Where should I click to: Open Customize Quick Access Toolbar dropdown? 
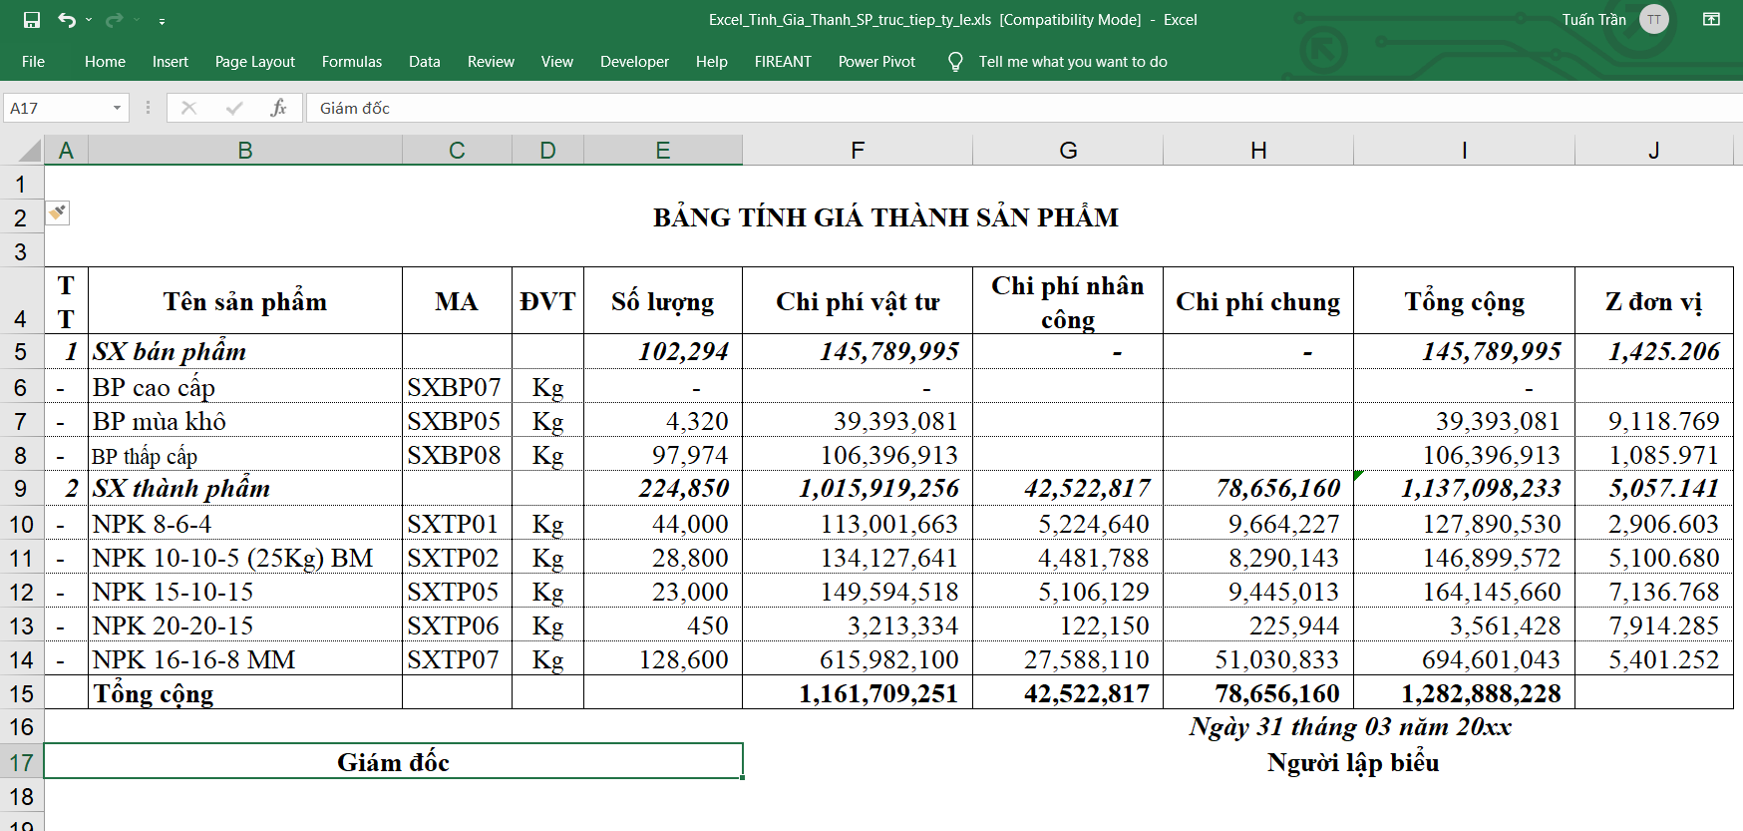tap(162, 20)
